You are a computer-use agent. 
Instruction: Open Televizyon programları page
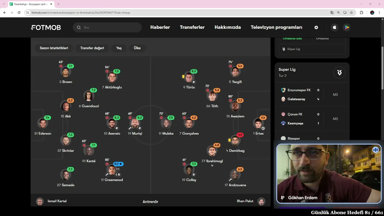277,27
